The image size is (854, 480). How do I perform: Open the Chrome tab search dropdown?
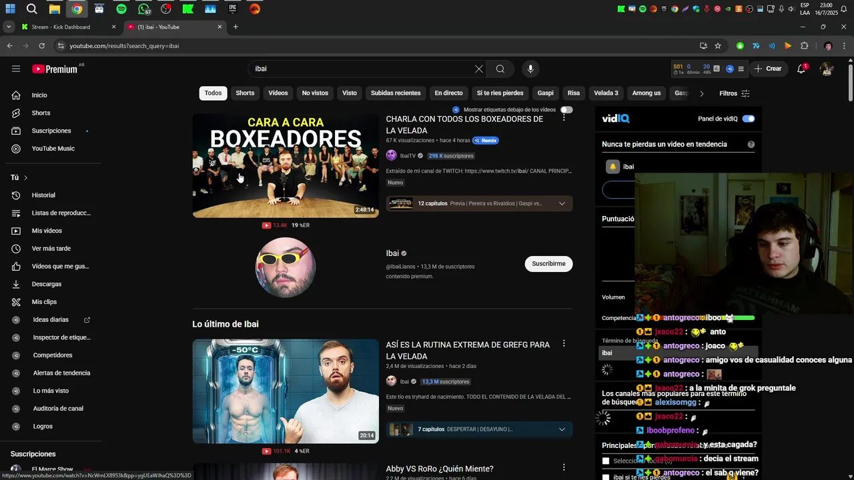[8, 27]
